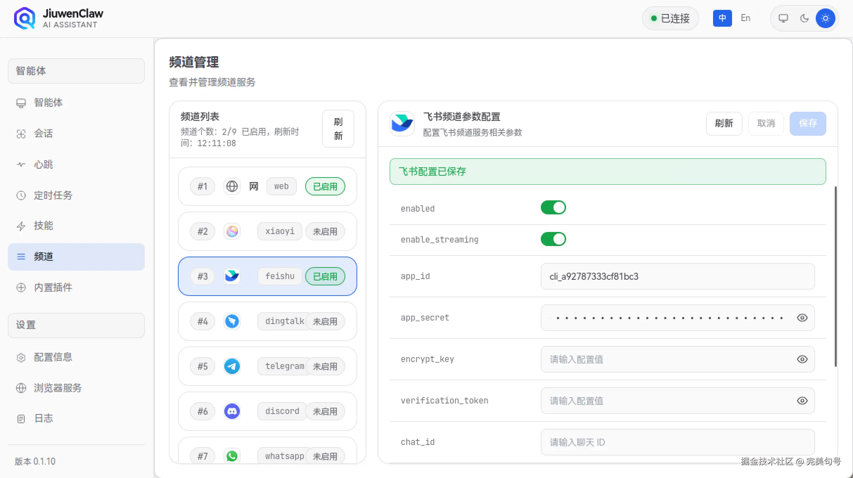The image size is (853, 478).
Task: Click the monitor icon beside 智能体
Action: (x=21, y=103)
